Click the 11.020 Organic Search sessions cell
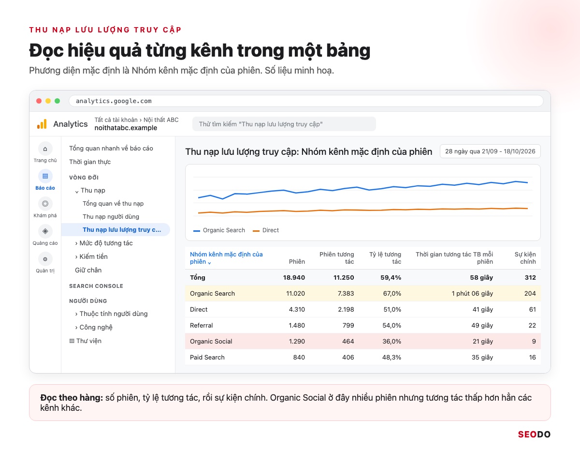This screenshot has height=450, width=580. tap(296, 293)
